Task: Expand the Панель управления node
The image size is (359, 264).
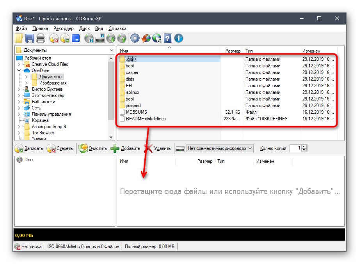Action: point(19,114)
